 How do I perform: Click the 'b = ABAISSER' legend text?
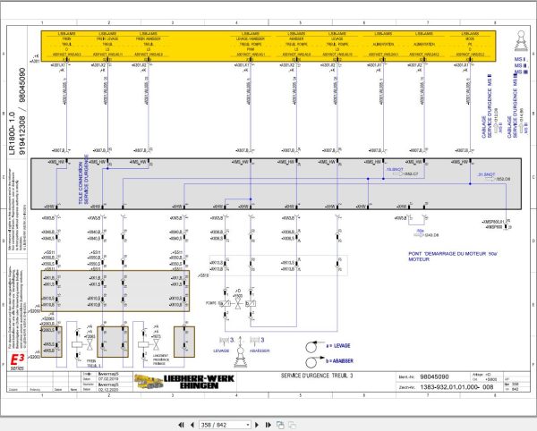(x=339, y=361)
